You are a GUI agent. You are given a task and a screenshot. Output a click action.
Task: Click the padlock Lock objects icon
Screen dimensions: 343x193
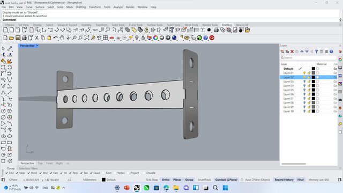[x=143, y=38]
